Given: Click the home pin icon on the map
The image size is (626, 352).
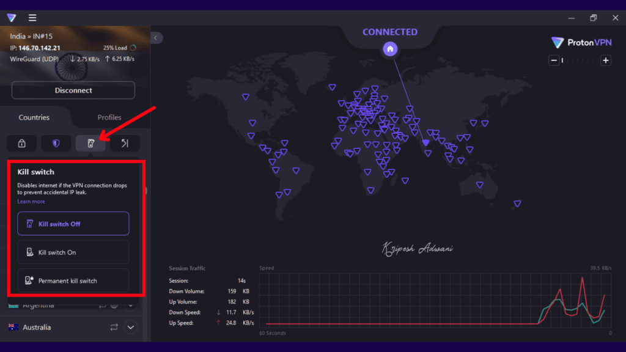Looking at the screenshot, I should [x=390, y=49].
